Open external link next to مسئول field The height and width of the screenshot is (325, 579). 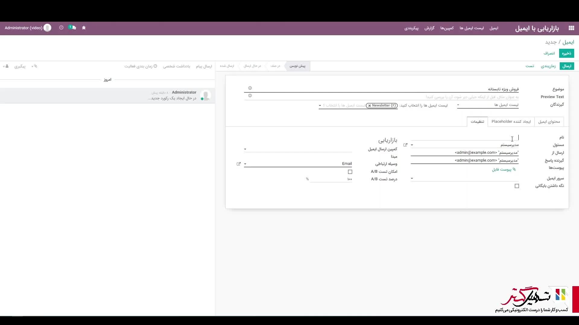[405, 145]
